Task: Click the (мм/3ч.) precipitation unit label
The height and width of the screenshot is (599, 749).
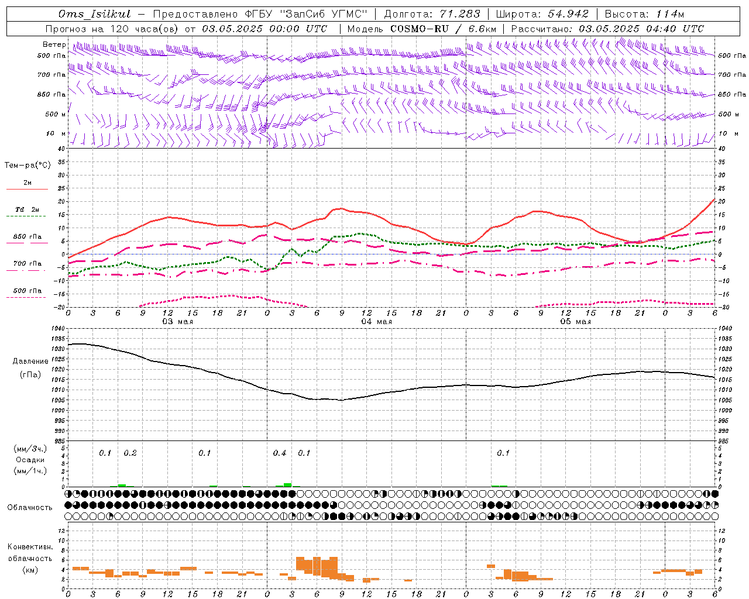Action: tap(30, 449)
